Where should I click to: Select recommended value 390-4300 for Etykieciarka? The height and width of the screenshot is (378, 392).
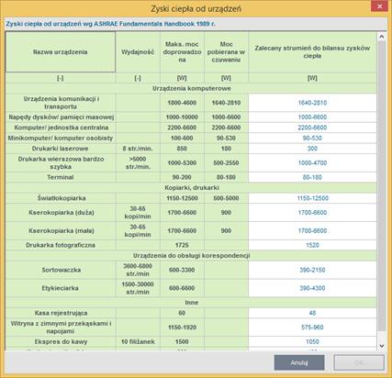click(x=312, y=288)
